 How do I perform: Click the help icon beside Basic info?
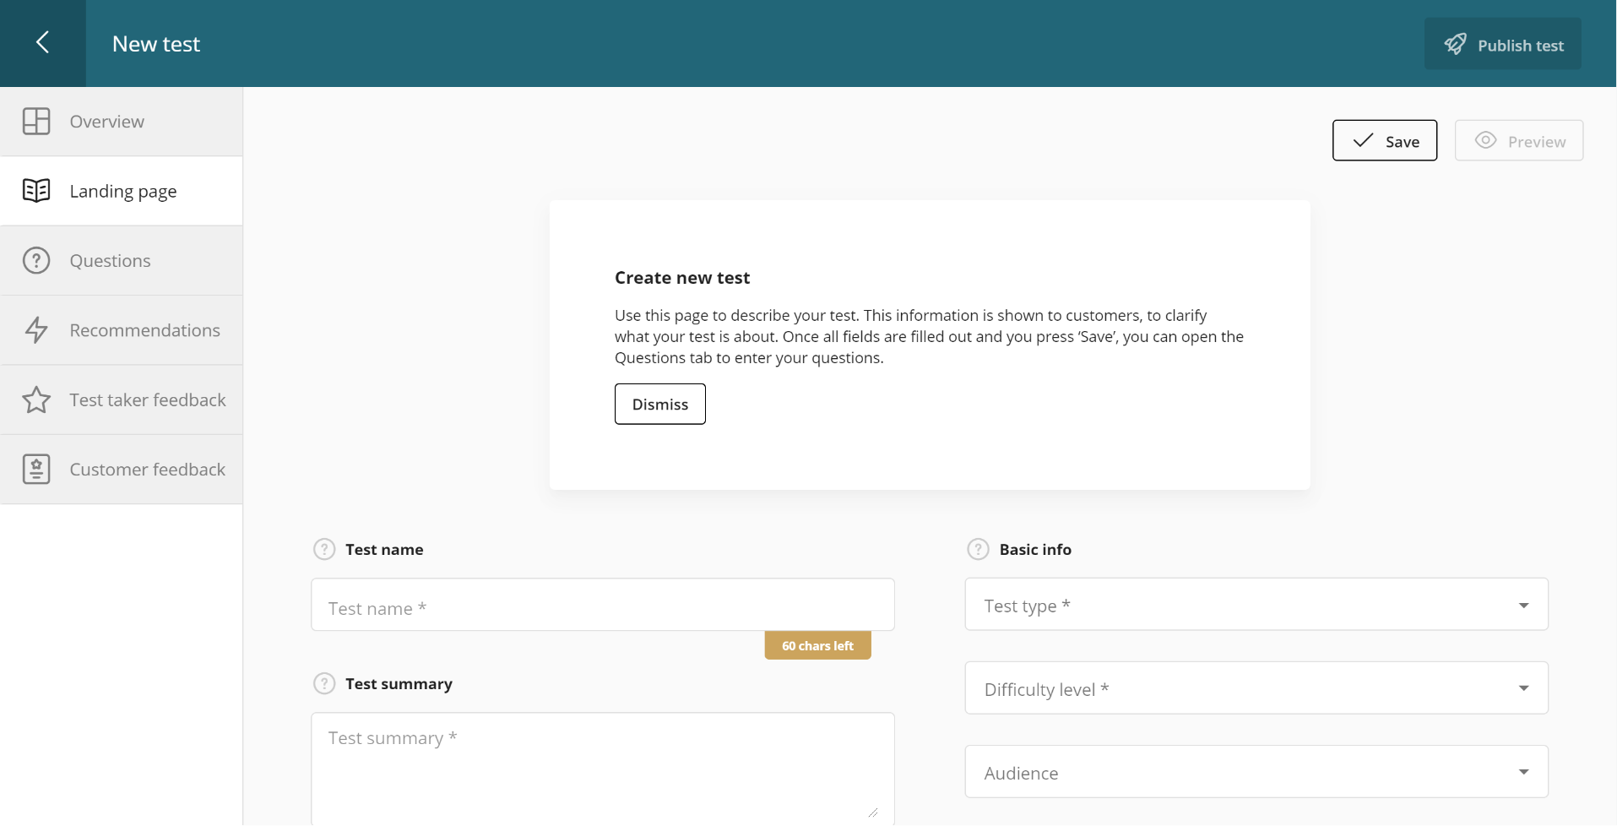pos(978,550)
